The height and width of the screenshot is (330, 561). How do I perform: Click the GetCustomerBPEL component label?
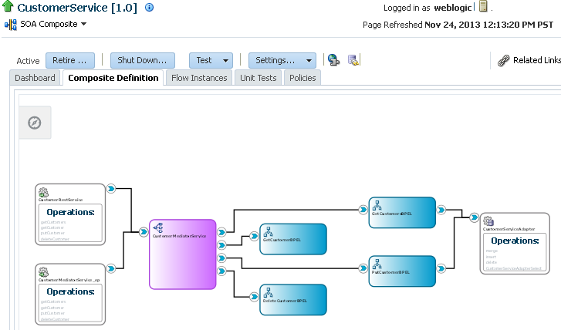tap(282, 240)
